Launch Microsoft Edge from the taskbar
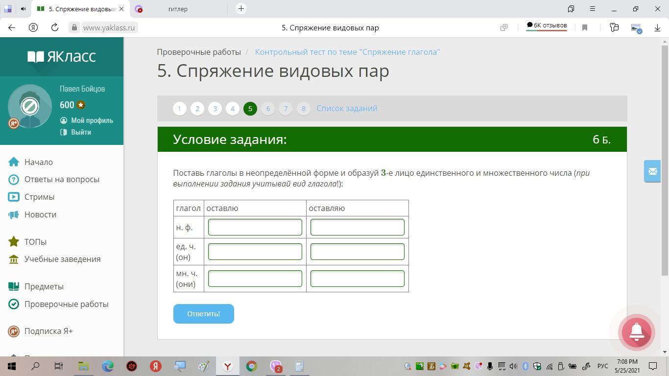 coord(107,366)
